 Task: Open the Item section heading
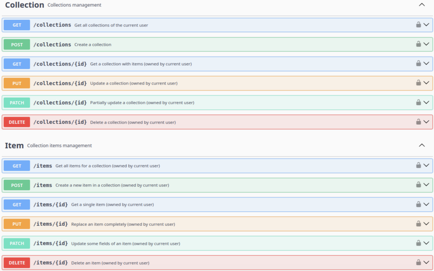14,145
